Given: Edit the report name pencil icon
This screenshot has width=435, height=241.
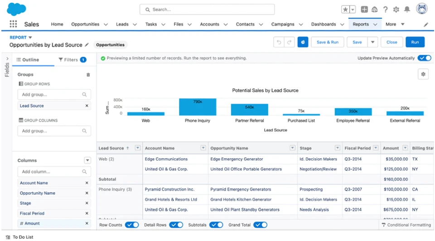Looking at the screenshot, I should [x=87, y=45].
